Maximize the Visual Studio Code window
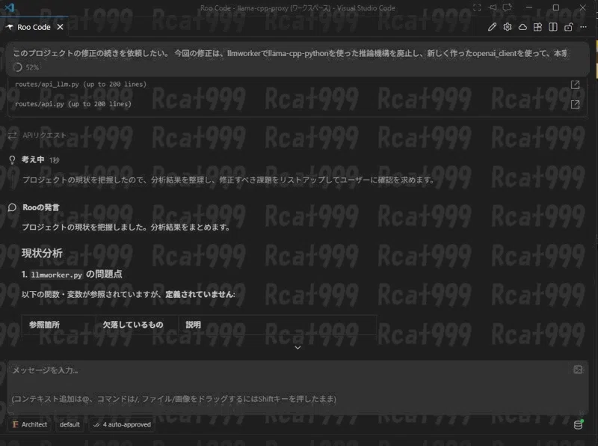This screenshot has width=598, height=446. pos(556,7)
